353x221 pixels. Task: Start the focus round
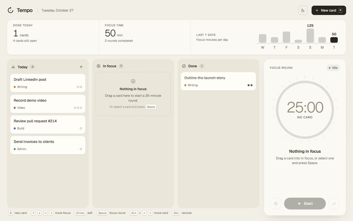[305, 204]
